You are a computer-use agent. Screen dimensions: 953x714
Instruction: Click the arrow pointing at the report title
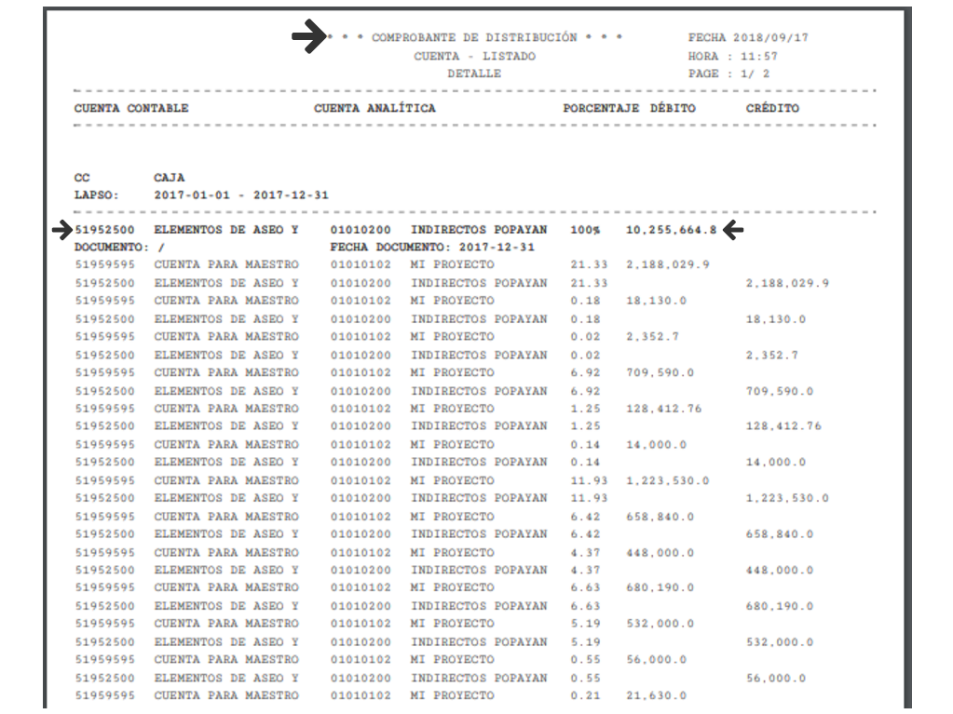tap(306, 36)
